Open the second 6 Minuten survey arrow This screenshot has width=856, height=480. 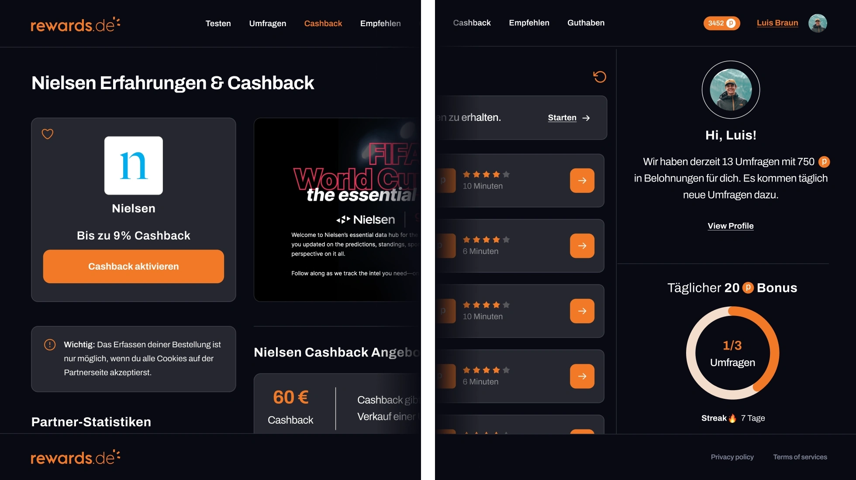pyautogui.click(x=582, y=376)
